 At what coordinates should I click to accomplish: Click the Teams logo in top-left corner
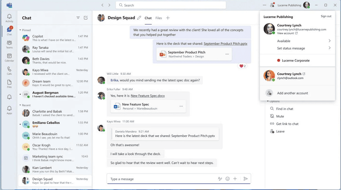point(9,5)
